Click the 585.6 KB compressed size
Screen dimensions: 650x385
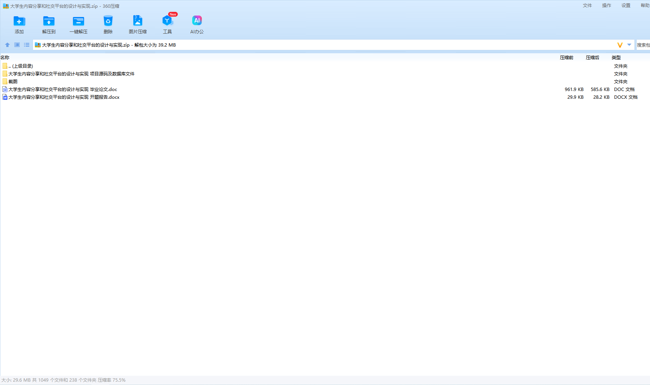coord(600,90)
